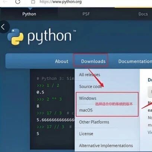Choose Alternative Implementations from Downloads dropdown
This screenshot has height=152, width=152.
pos(106,146)
